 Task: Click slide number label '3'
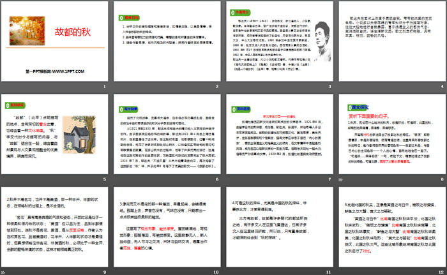click(330, 86)
